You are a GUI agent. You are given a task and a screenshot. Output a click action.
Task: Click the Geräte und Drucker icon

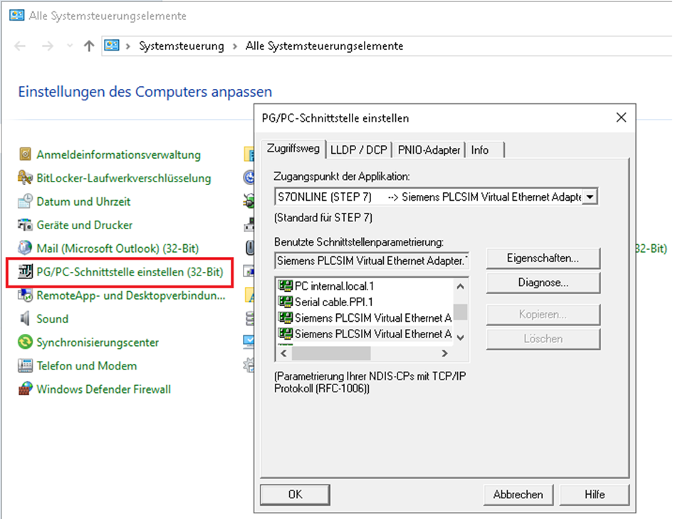(26, 225)
